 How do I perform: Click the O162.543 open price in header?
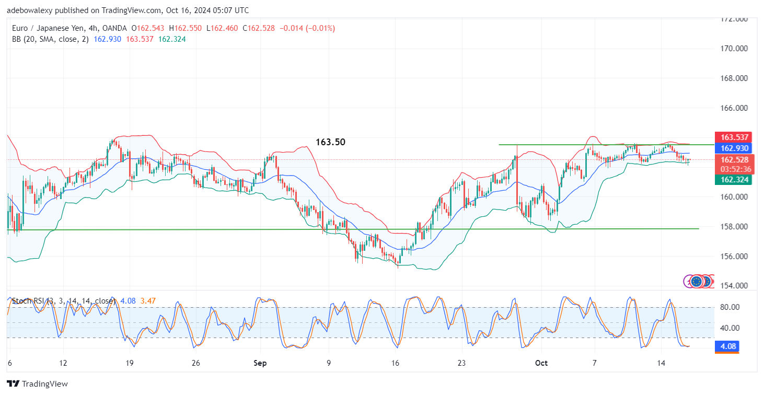pos(148,28)
